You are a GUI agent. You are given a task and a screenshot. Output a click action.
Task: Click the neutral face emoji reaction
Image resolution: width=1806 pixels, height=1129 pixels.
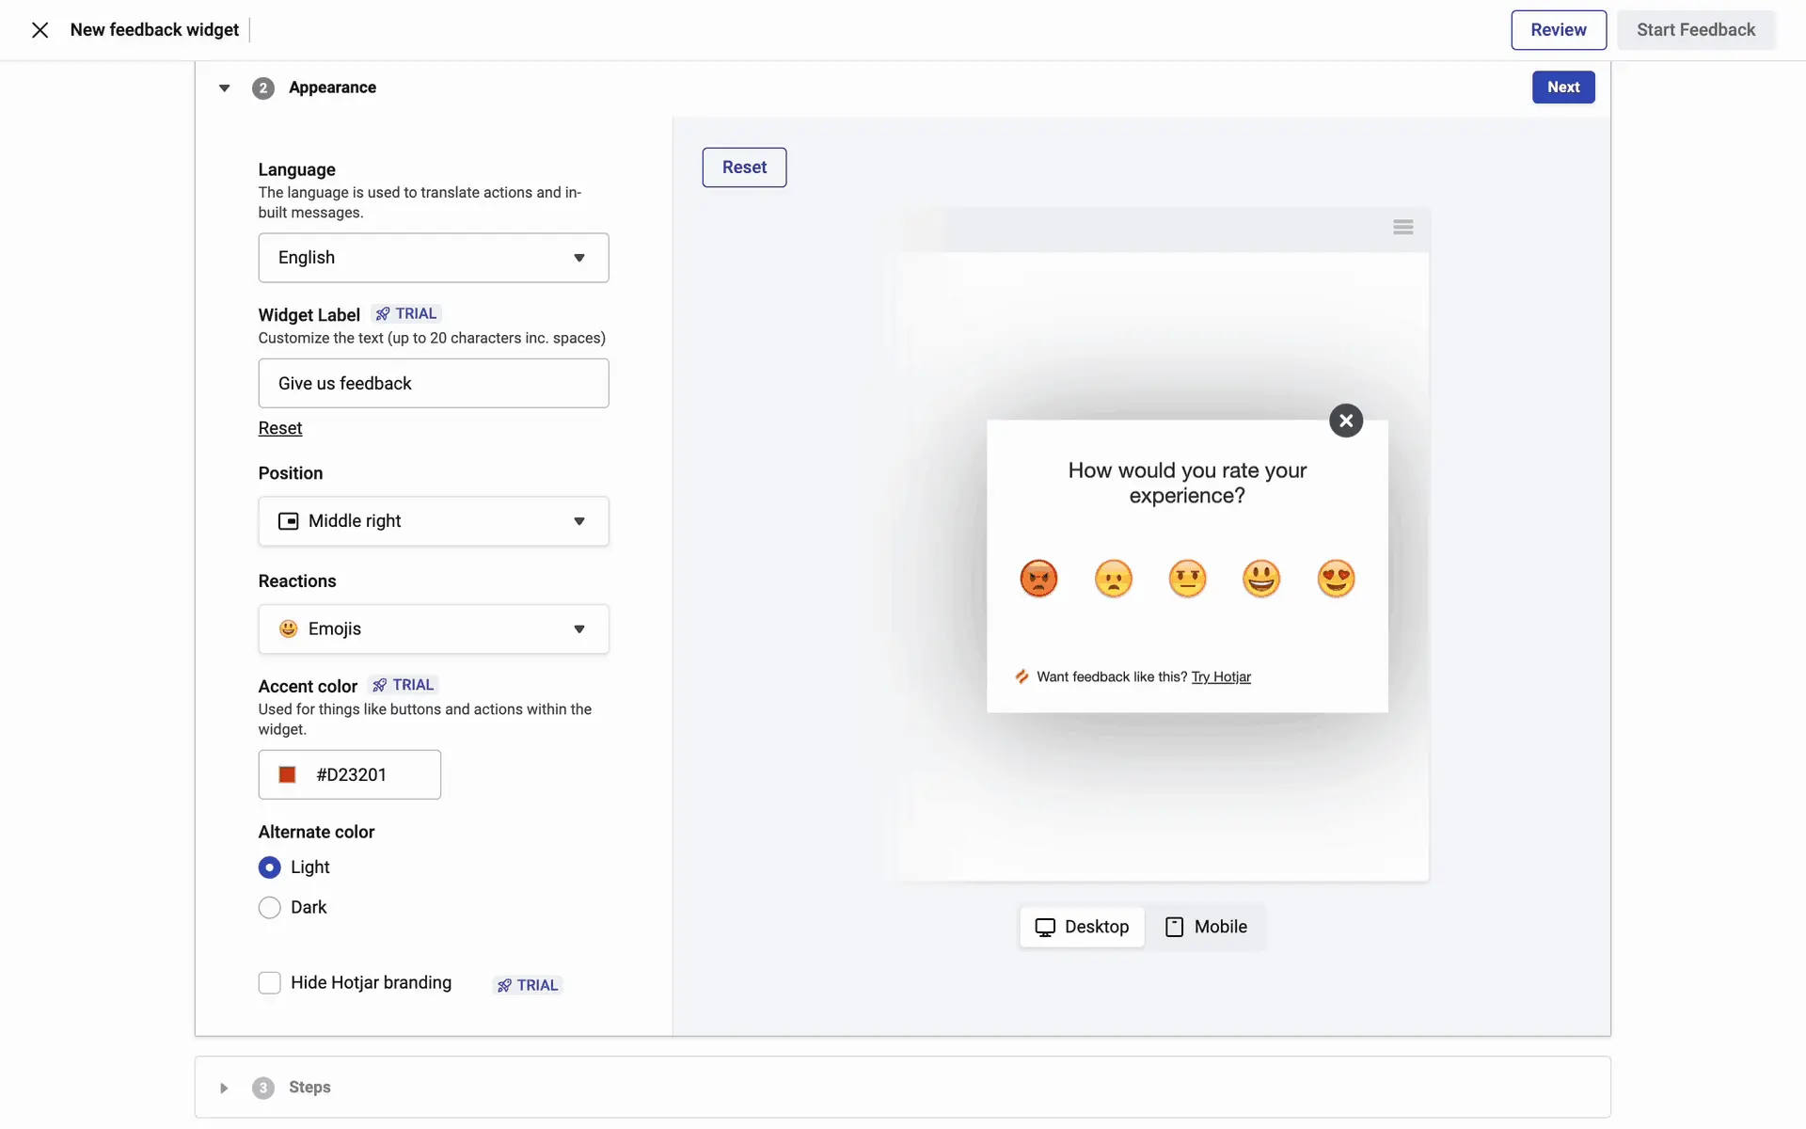click(1187, 578)
